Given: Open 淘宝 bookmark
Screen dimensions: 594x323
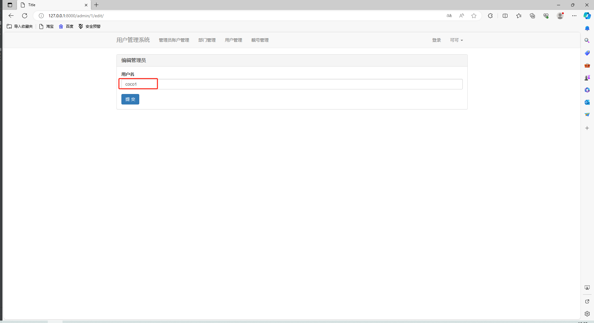Looking at the screenshot, I should (x=47, y=27).
